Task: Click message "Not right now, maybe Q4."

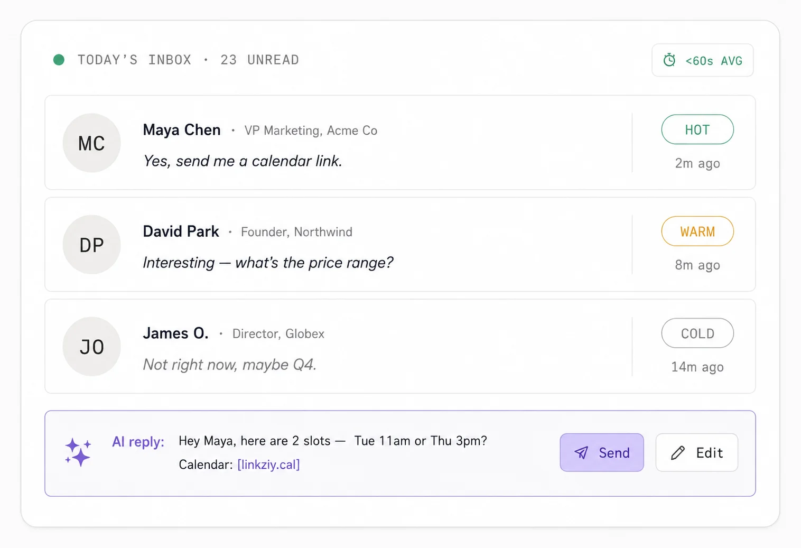Action: pyautogui.click(x=229, y=365)
